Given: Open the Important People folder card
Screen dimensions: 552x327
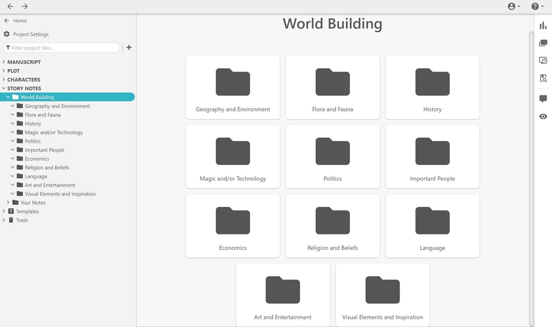Looking at the screenshot, I should [432, 157].
